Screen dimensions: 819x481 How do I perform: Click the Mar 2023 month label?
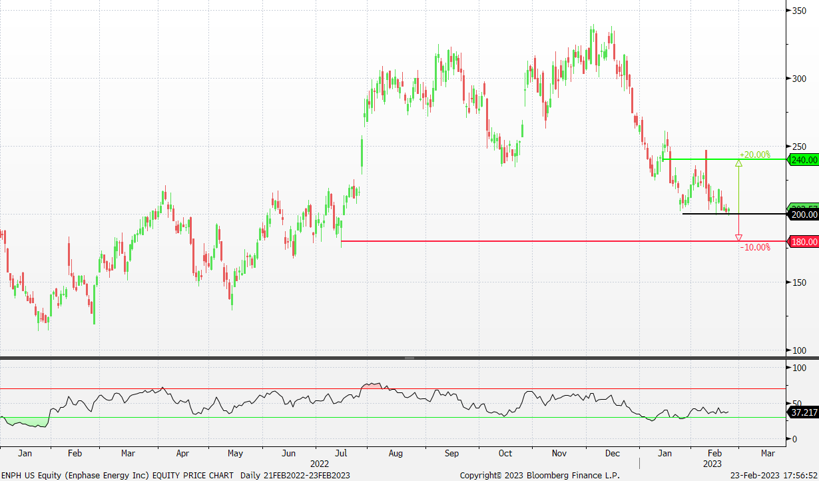point(767,454)
